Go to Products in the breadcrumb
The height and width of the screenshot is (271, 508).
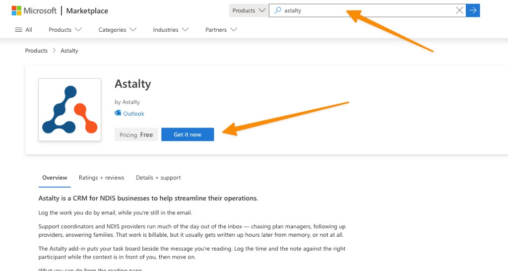tap(36, 51)
